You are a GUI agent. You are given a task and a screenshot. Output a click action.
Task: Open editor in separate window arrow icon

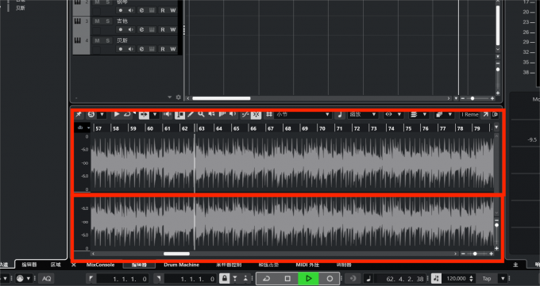[485, 114]
